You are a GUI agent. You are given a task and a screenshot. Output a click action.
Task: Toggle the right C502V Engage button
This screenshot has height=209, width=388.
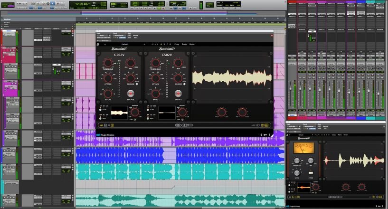(x=179, y=93)
